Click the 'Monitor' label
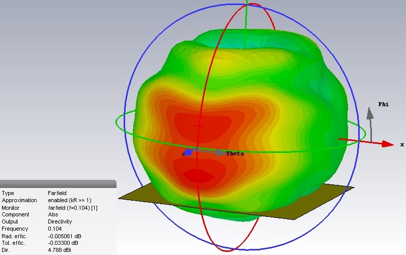406x255 pixels. (x=11, y=208)
